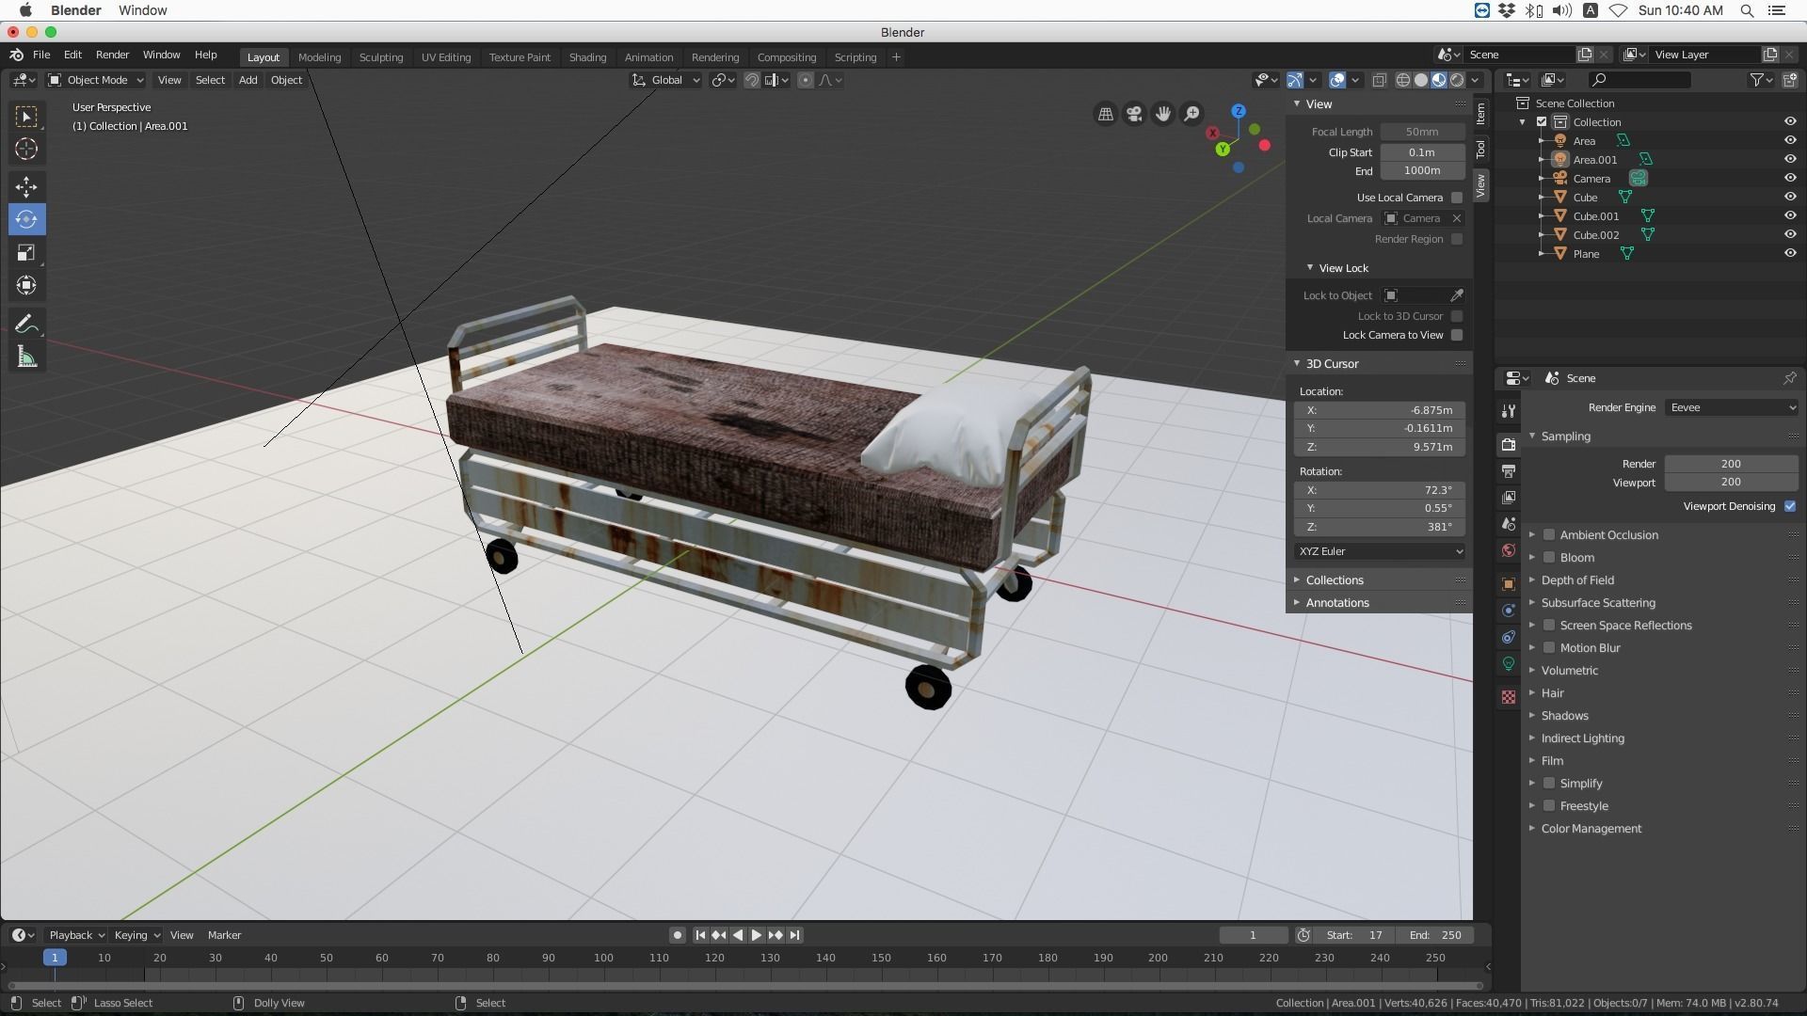This screenshot has width=1807, height=1016.
Task: Open the Keying popover in timeline
Action: (x=136, y=935)
